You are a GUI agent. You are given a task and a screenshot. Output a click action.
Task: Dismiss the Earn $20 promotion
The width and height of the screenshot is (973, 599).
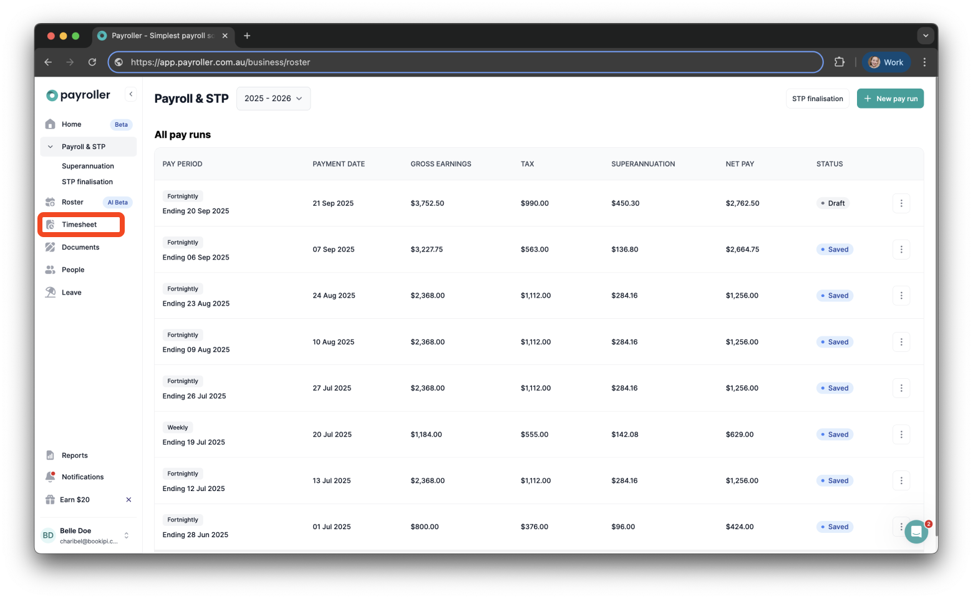click(x=128, y=499)
